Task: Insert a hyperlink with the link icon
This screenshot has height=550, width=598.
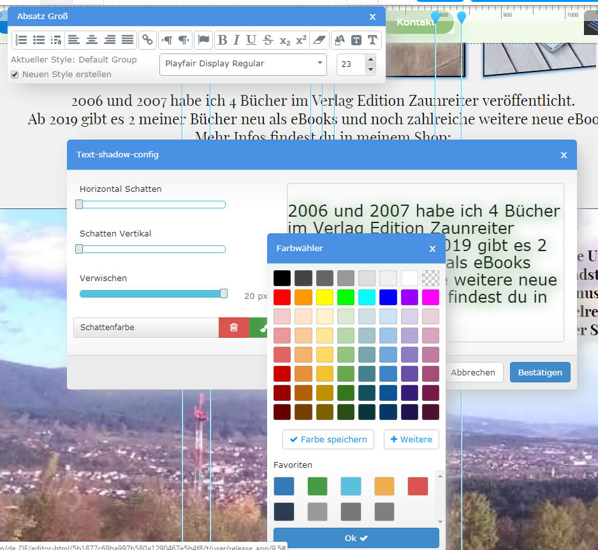Action: [148, 40]
